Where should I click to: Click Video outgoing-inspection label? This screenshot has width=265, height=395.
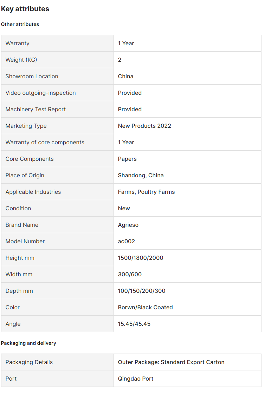pyautogui.click(x=41, y=93)
